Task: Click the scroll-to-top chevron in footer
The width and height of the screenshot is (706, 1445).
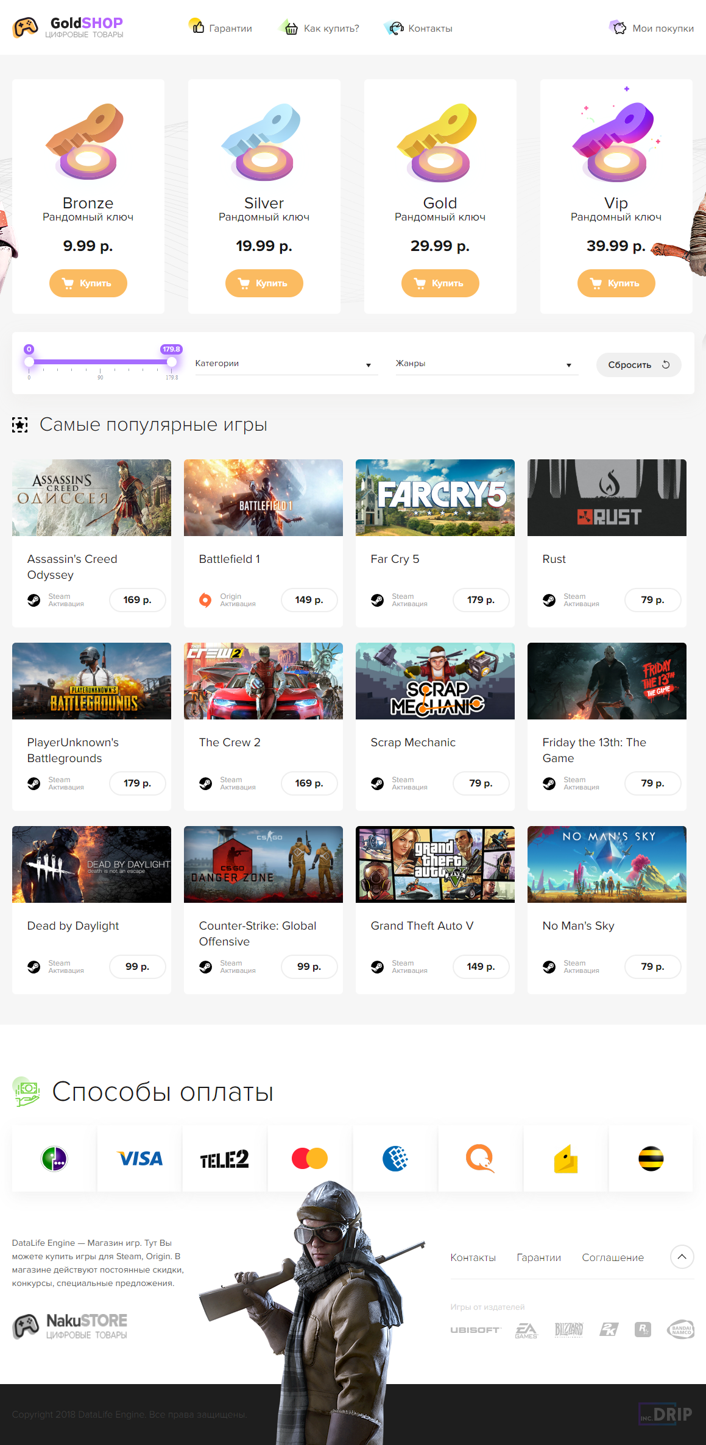Action: click(x=682, y=1256)
